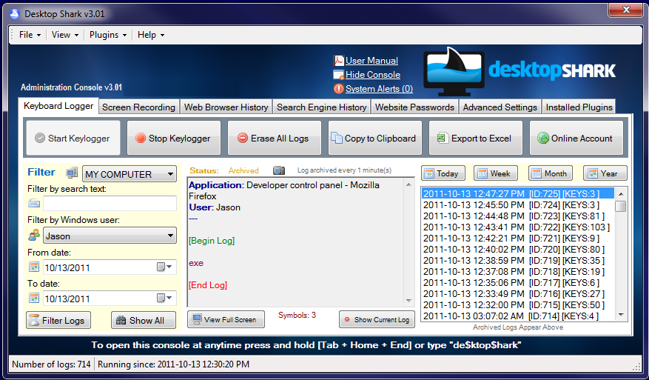Click the red alert icon beside System Alerts
Screen dimensions: 649x380
(x=339, y=89)
